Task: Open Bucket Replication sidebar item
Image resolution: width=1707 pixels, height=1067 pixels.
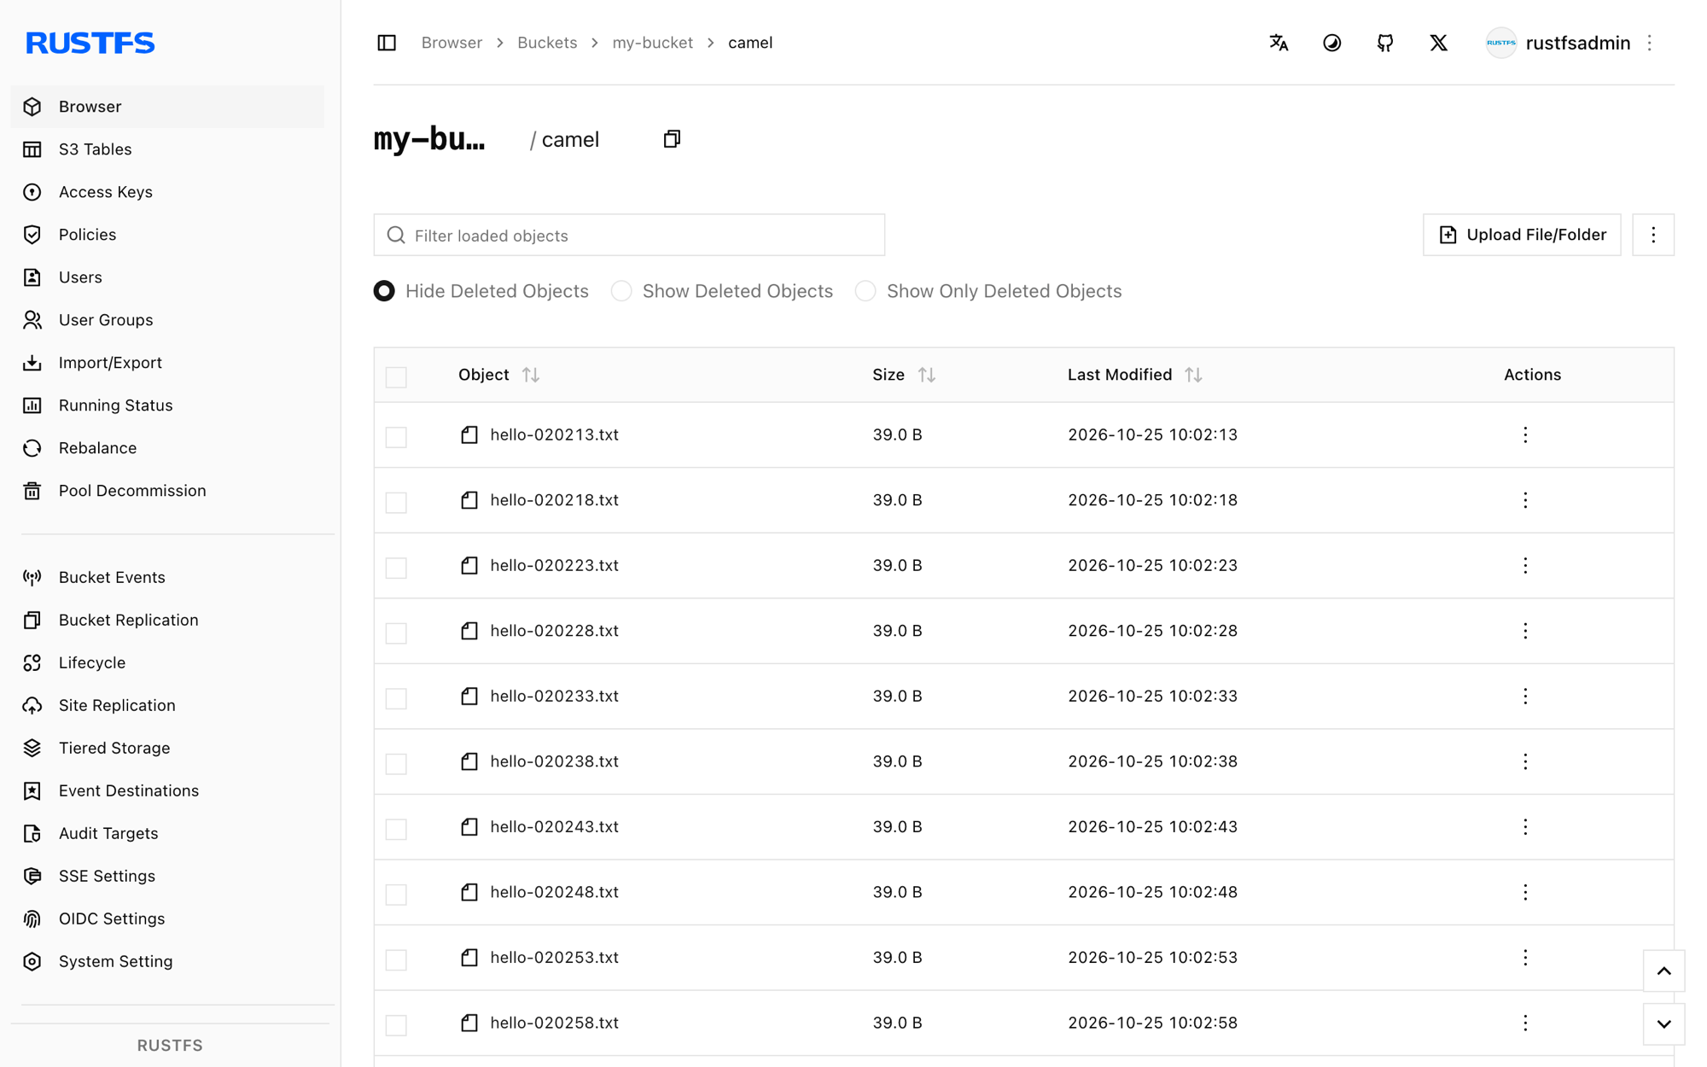Action: click(x=167, y=620)
